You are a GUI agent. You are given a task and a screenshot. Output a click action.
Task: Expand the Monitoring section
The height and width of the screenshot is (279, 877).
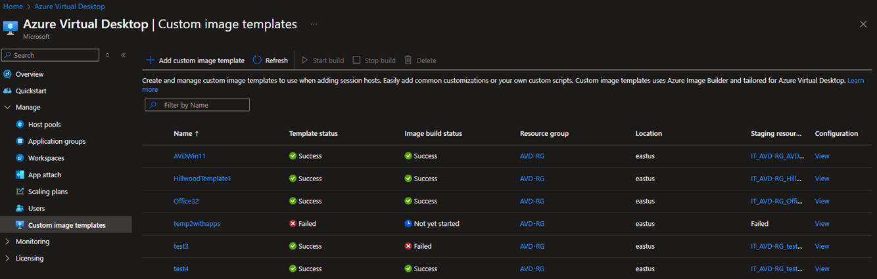click(7, 242)
